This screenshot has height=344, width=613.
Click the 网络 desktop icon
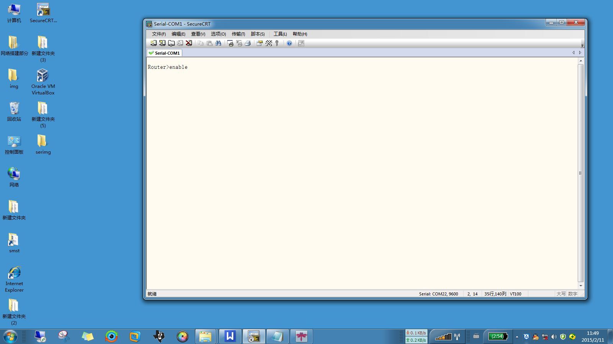coord(14,177)
